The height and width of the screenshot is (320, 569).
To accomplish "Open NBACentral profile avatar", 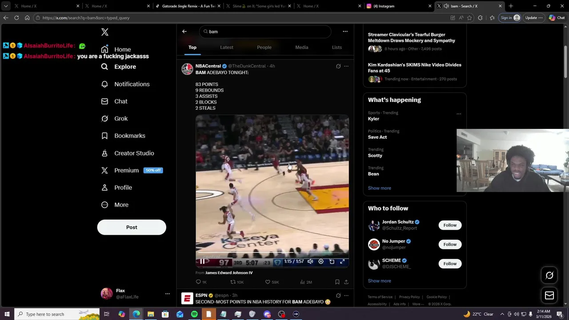I will (x=187, y=69).
